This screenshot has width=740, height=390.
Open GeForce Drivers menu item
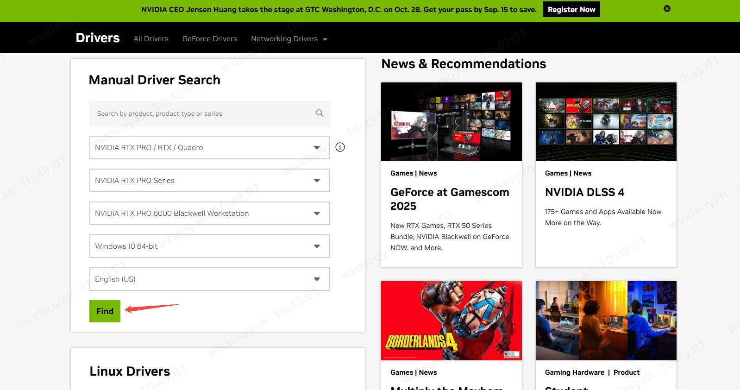[x=209, y=39]
